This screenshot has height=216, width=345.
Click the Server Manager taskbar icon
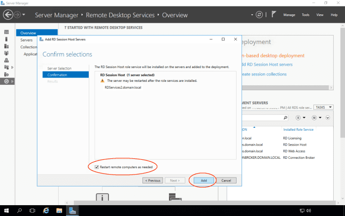(x=72, y=211)
